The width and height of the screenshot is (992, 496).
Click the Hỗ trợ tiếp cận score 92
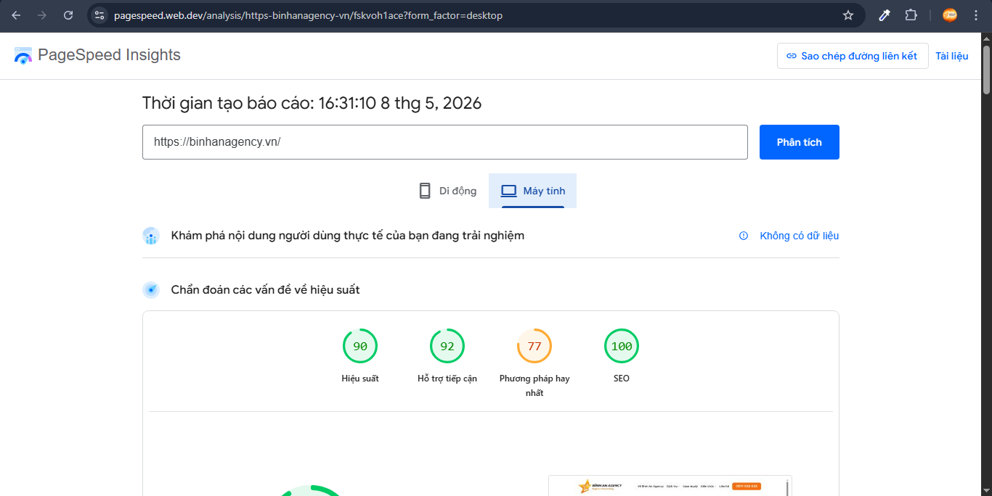(447, 347)
